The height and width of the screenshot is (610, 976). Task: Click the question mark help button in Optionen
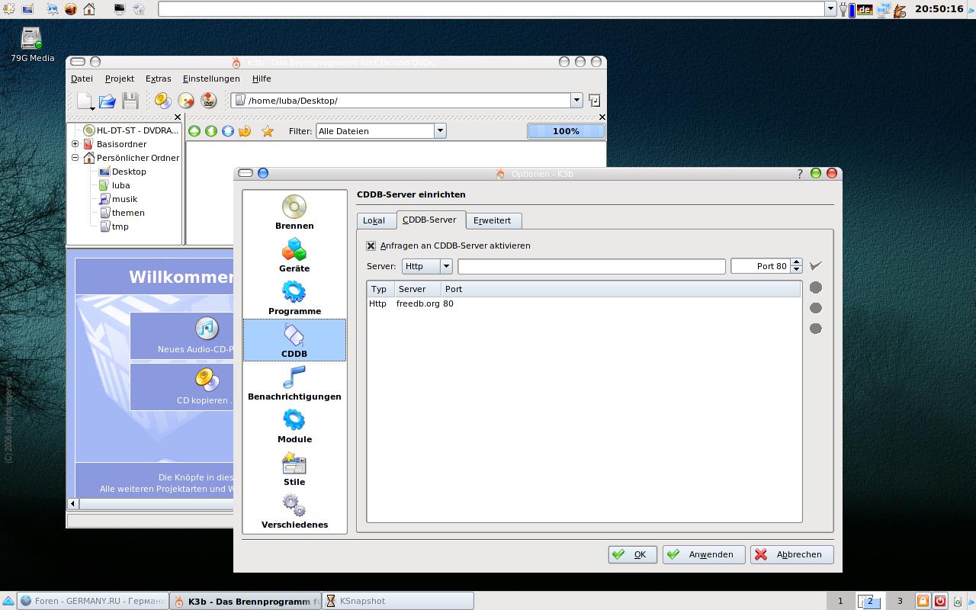(x=800, y=174)
